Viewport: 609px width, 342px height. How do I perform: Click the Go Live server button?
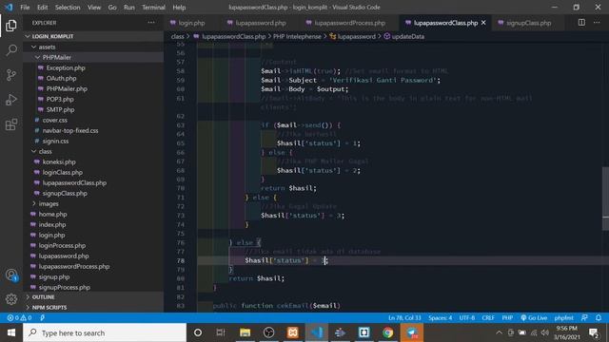[534, 317]
